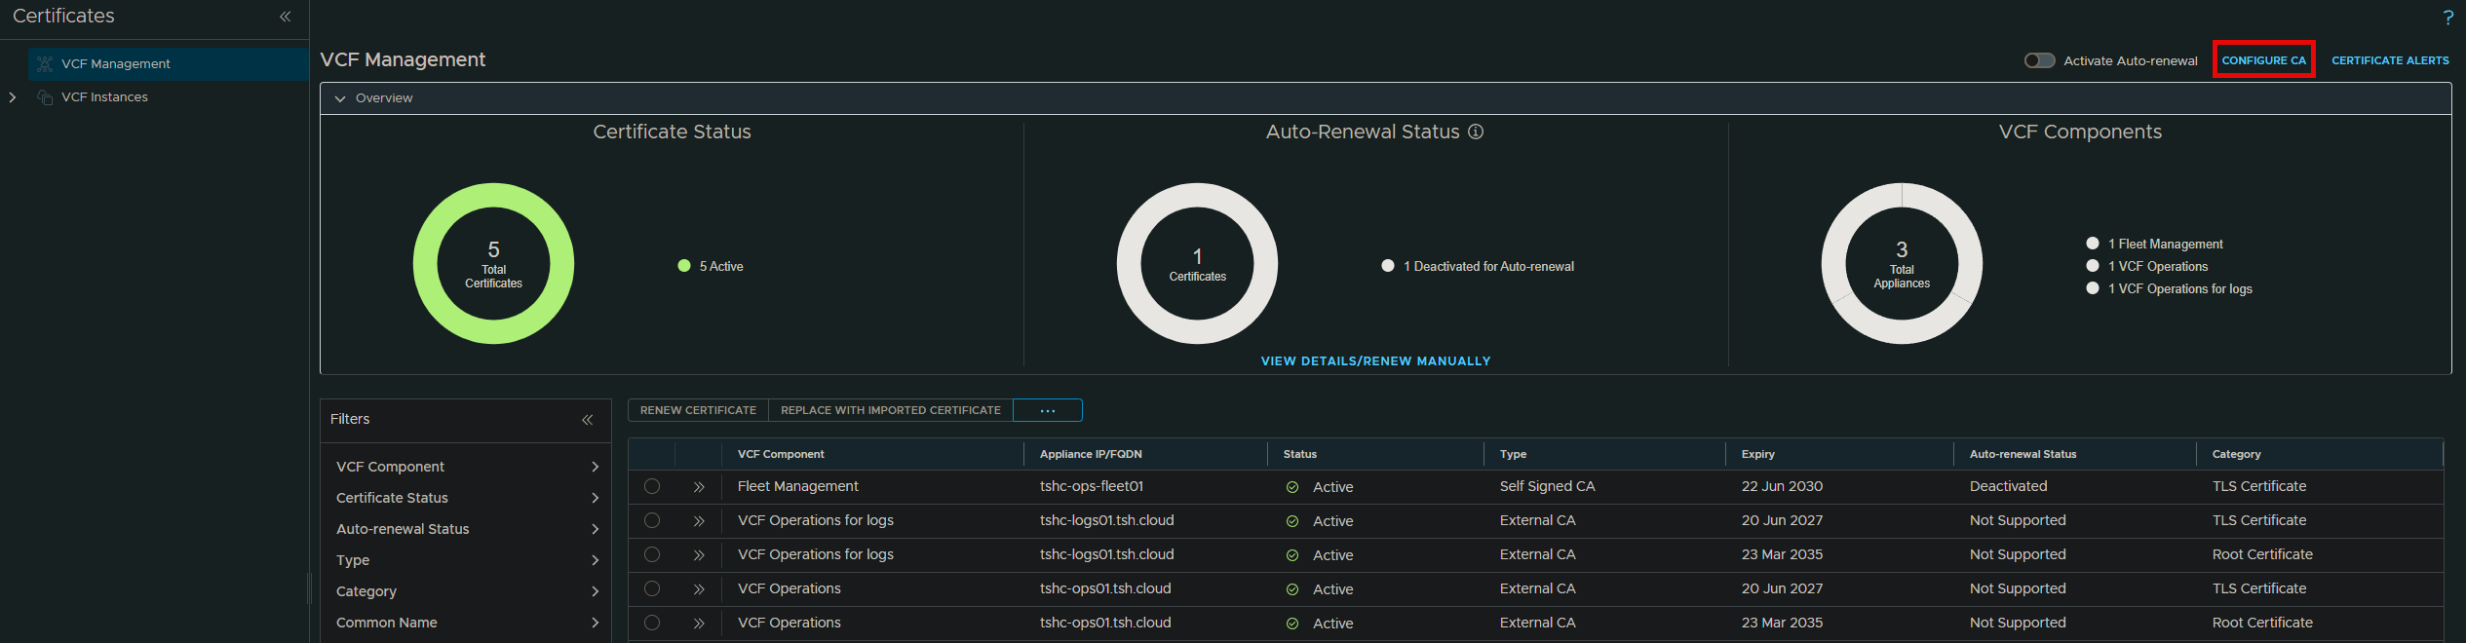Expand Fleet Management row details arrows
This screenshot has height=643, width=2466.
(699, 487)
